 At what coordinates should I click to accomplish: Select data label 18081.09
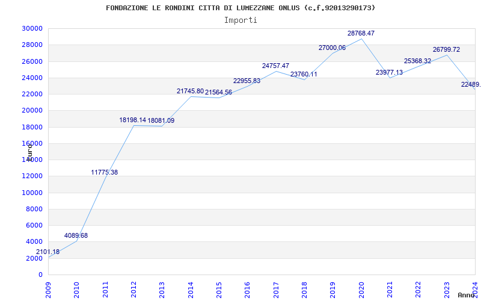(x=161, y=120)
